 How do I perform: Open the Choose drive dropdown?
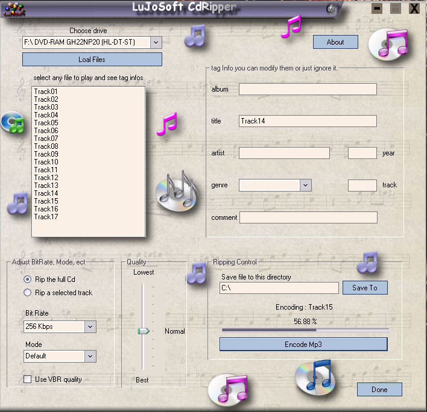pyautogui.click(x=156, y=42)
